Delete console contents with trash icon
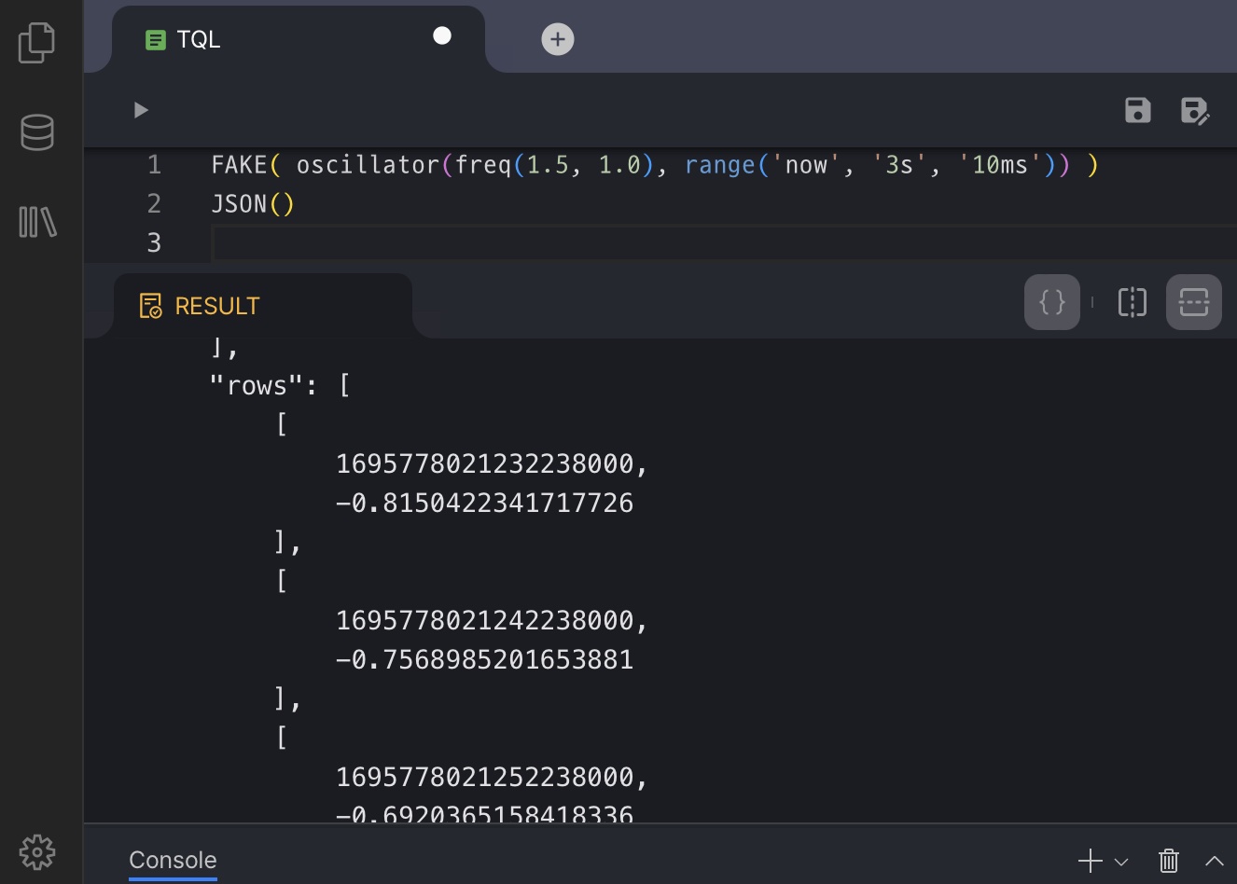The height and width of the screenshot is (884, 1237). point(1168,860)
